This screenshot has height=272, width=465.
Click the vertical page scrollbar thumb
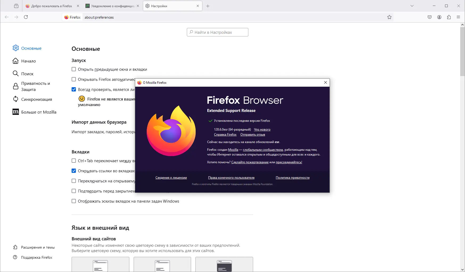coord(462,52)
